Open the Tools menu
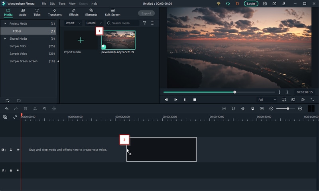319x191 pixels. click(x=62, y=4)
